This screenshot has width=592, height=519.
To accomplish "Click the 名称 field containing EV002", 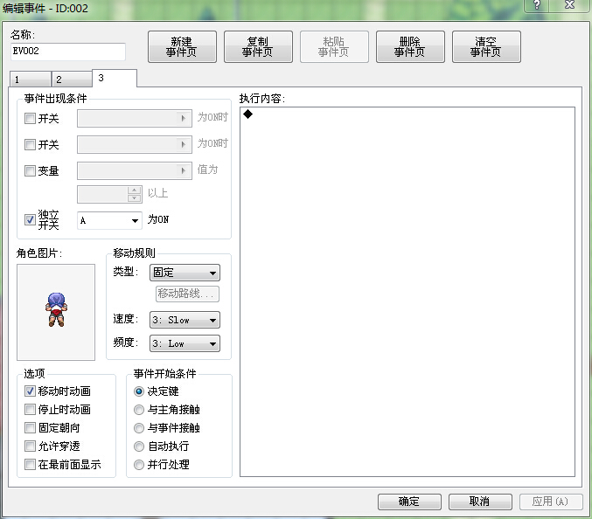I will pyautogui.click(x=68, y=52).
